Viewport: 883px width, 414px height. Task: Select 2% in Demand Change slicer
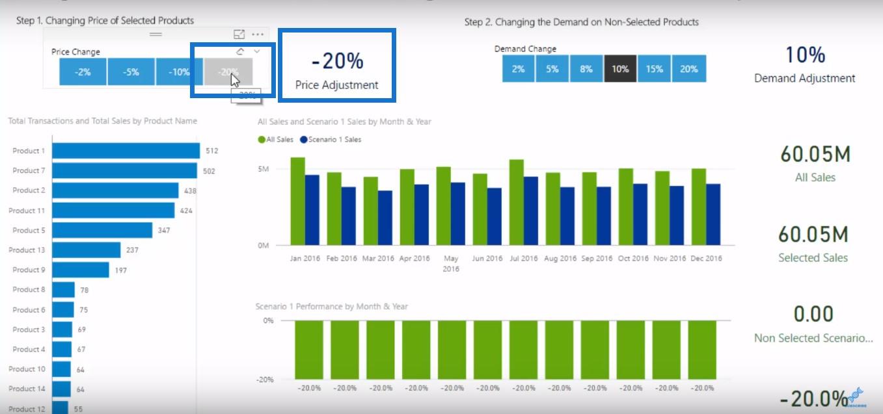pos(518,68)
